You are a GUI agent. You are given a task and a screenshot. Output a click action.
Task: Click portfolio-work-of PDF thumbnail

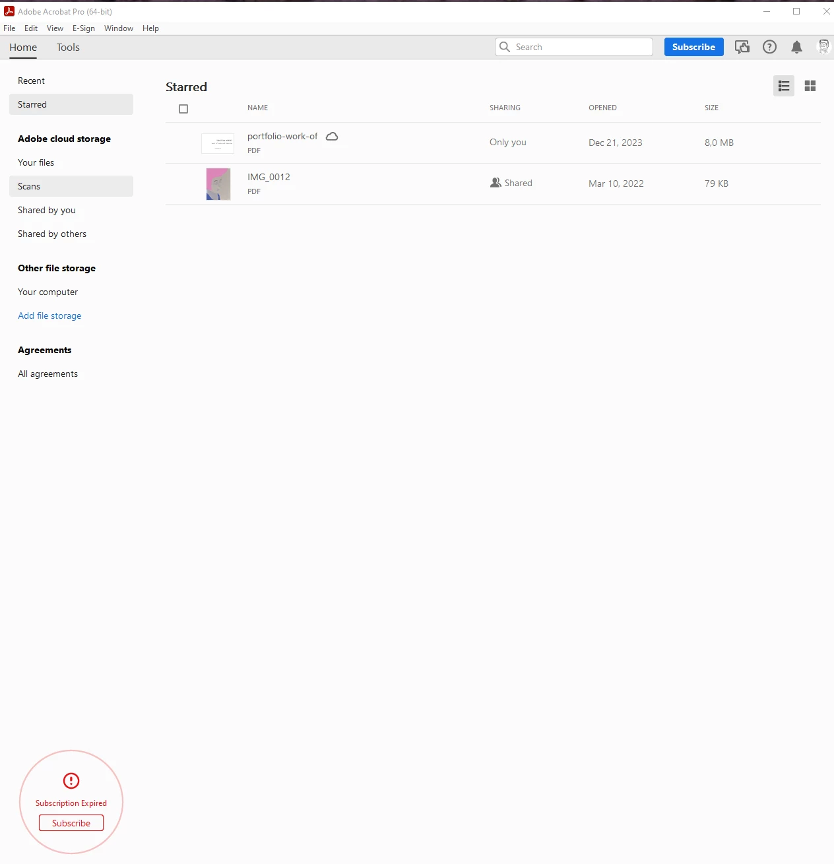tap(218, 143)
